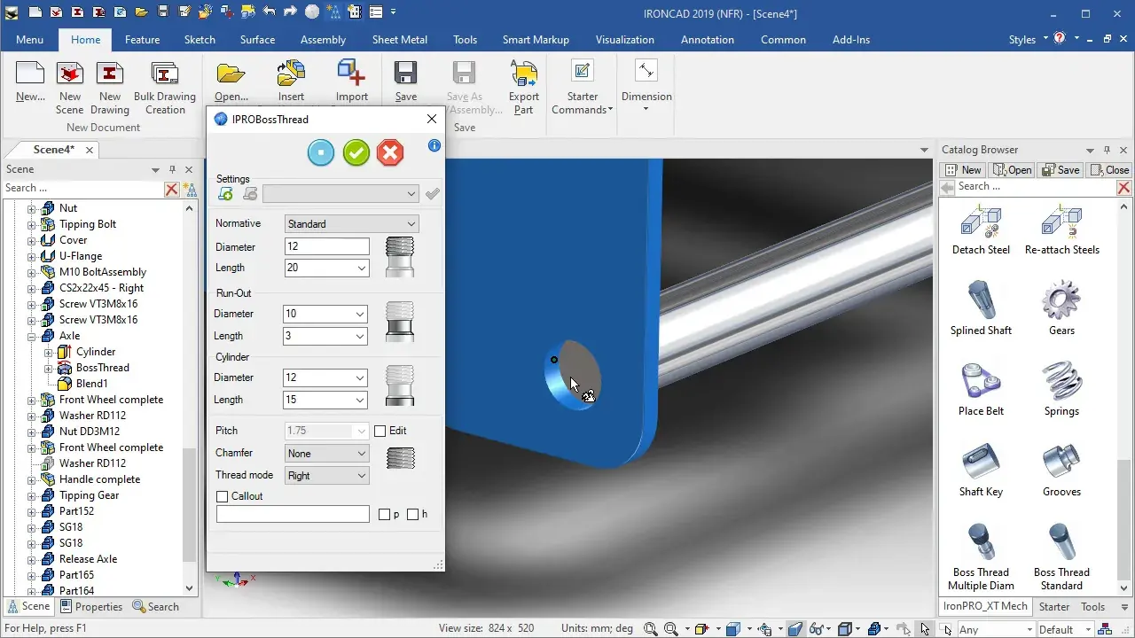1135x638 pixels.
Task: Select the Springs catalog item
Action: 1061,388
